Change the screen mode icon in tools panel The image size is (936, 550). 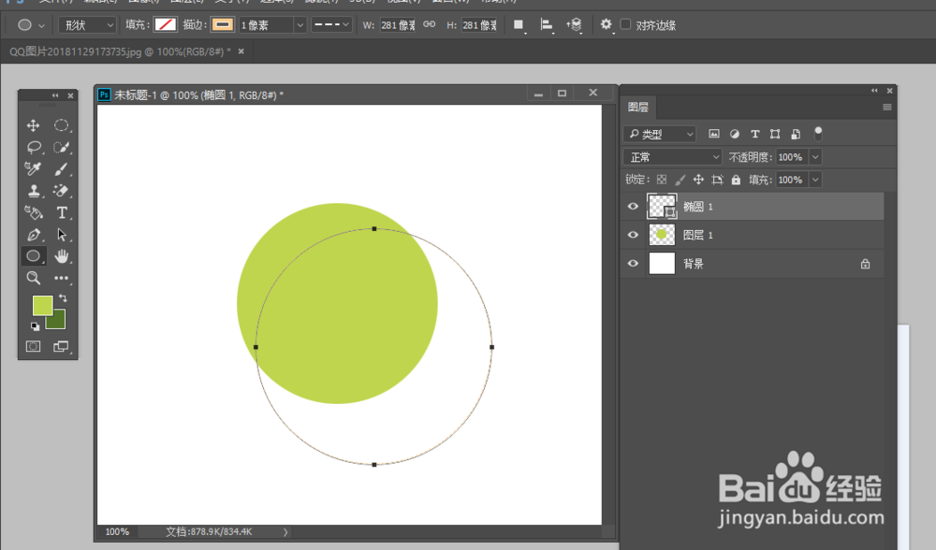[x=61, y=347]
